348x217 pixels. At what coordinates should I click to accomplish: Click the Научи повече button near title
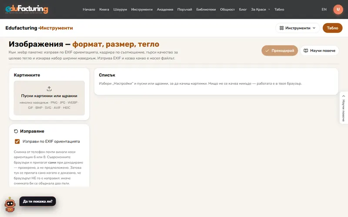click(x=320, y=50)
